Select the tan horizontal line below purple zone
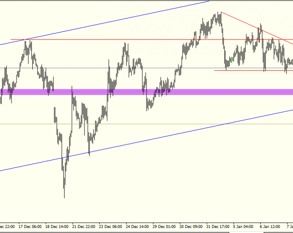This screenshot has width=293, height=233. (x=146, y=124)
